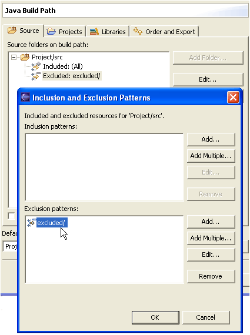The image size is (250, 335).
Task: Click the default output folder text field
Action: coord(10,246)
